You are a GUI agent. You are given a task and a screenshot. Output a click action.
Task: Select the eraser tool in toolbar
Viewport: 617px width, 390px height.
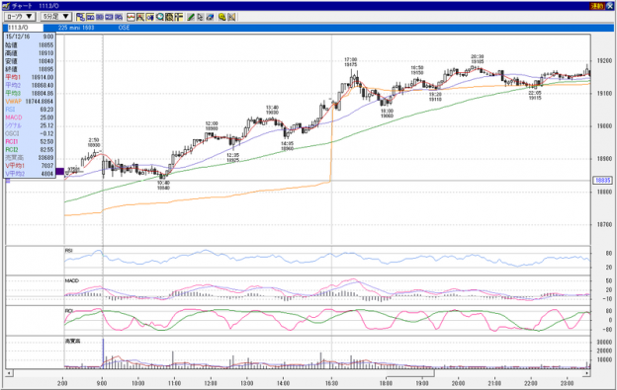[210, 17]
